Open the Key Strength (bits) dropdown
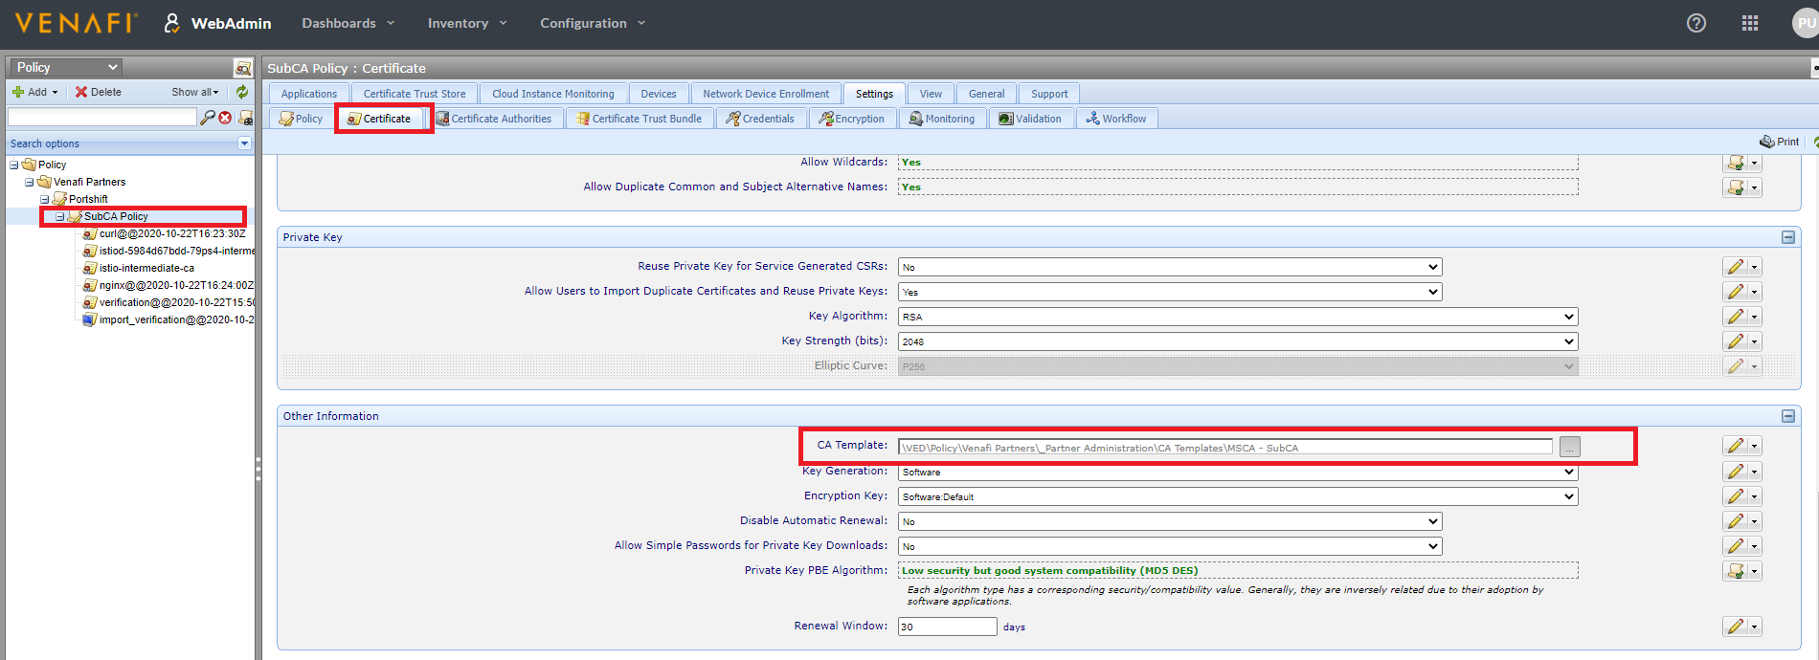 click(x=1237, y=341)
